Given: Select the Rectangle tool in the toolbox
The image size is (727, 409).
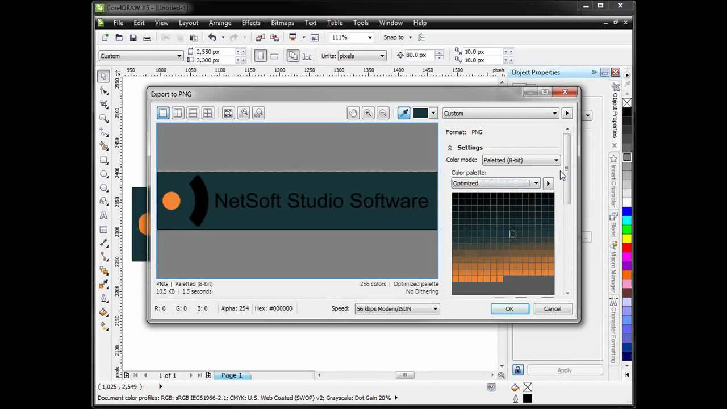Looking at the screenshot, I should point(104,160).
